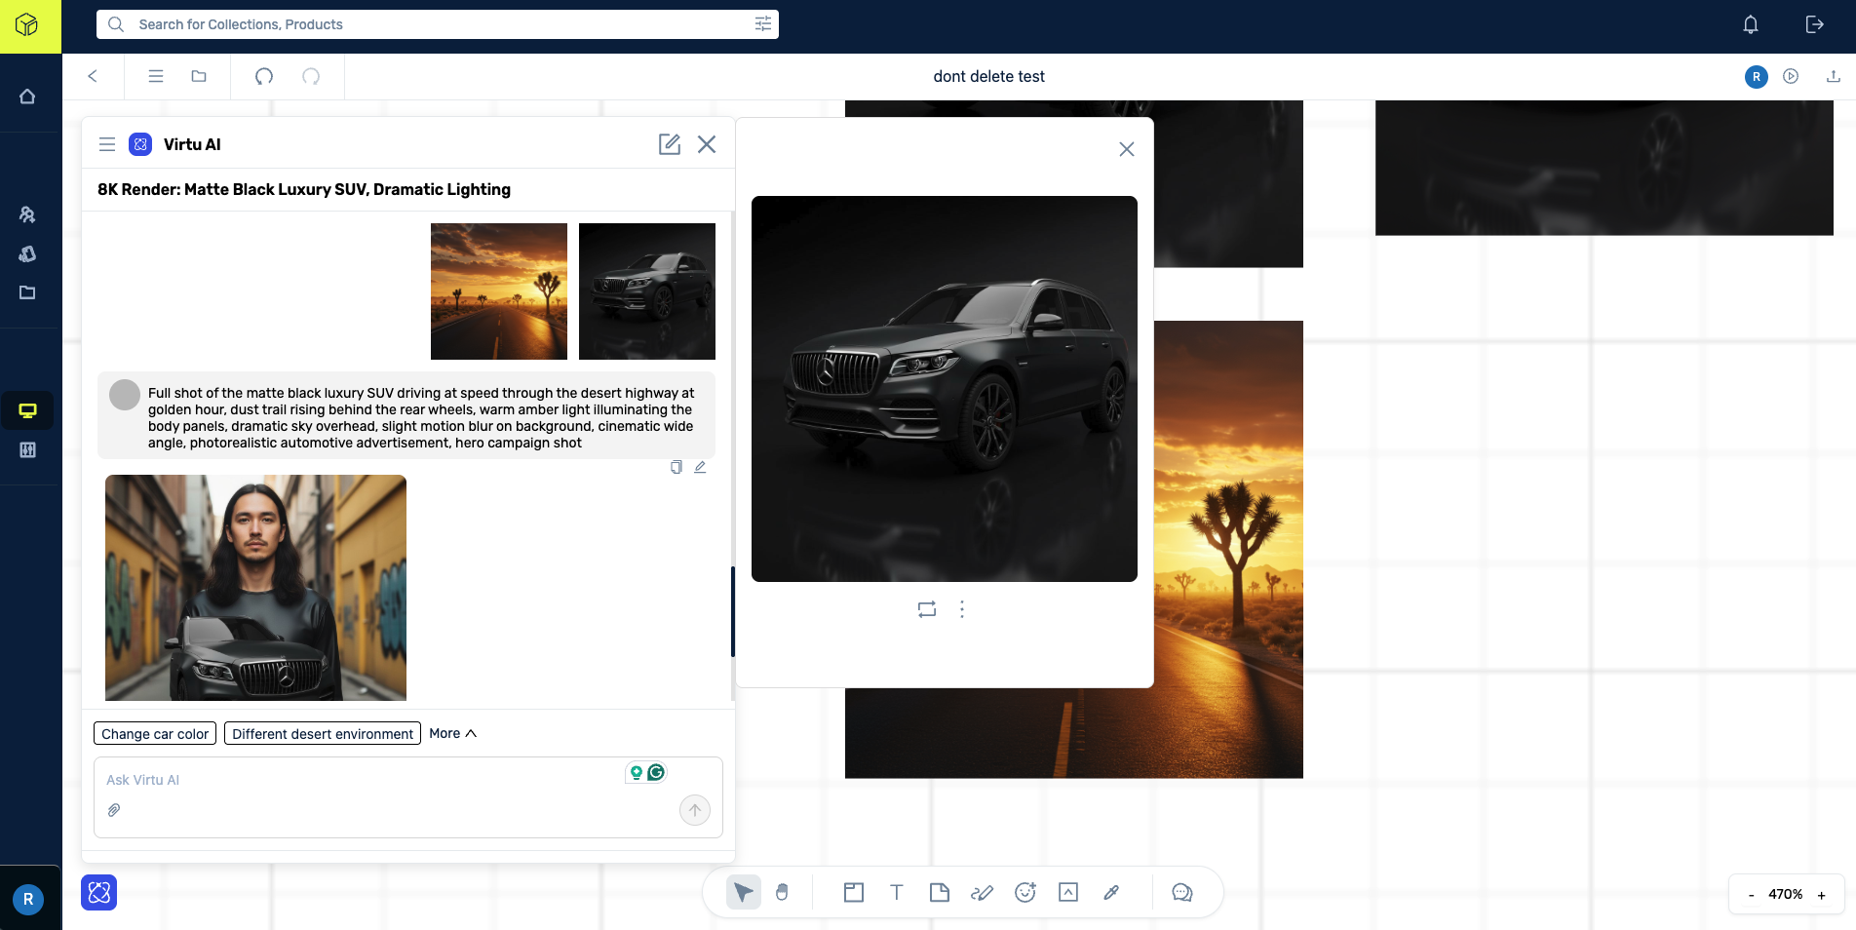Open the Virtu AI panel hamburger menu
1856x930 pixels.
[107, 143]
